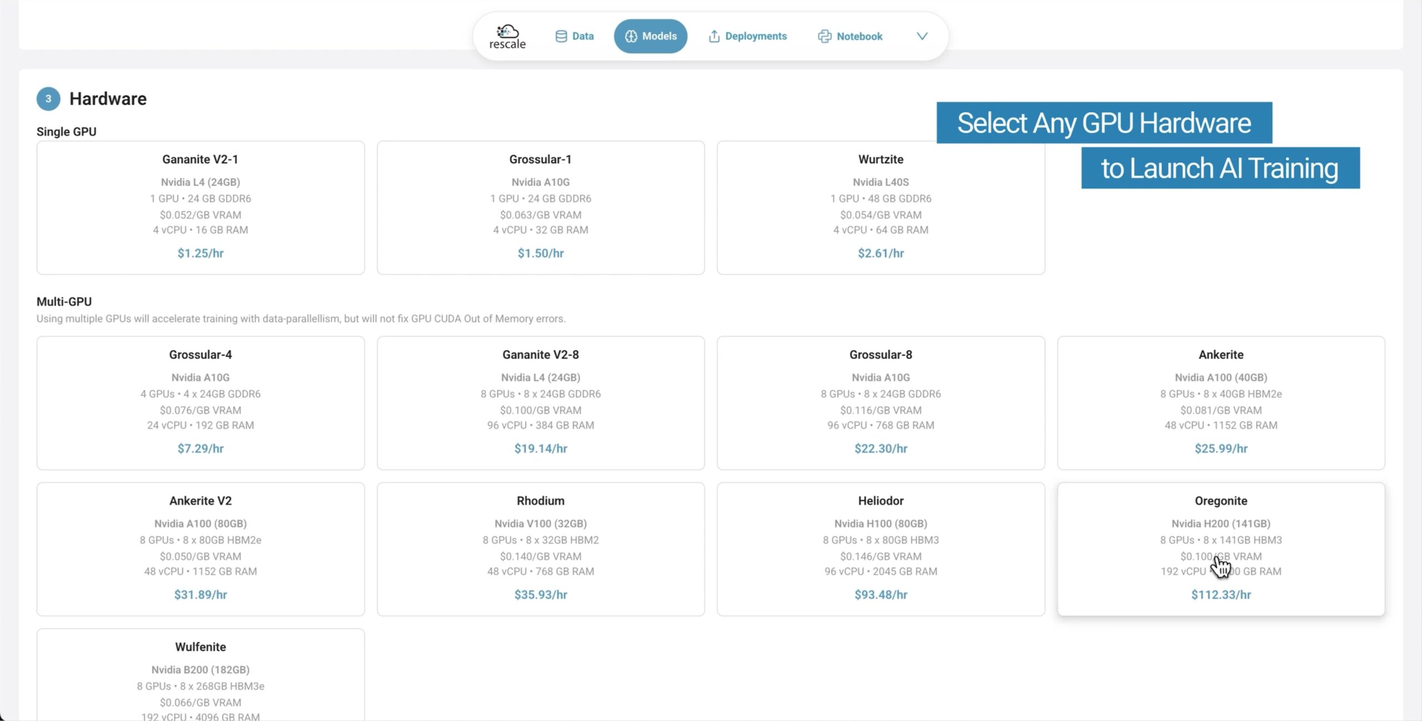This screenshot has height=721, width=1422.
Task: Click the $22.30/hr price text
Action: pyautogui.click(x=881, y=448)
